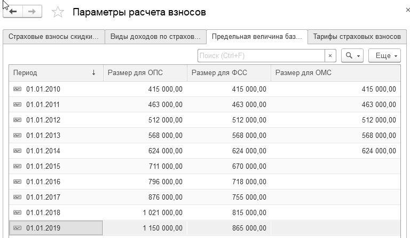Click record icon for row 01.01.2010
Screen dimensions: 410x238
pyautogui.click(x=17, y=89)
